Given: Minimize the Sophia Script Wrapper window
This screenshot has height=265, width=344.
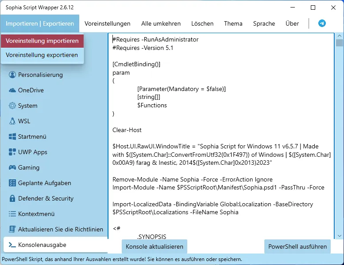Looking at the screenshot, I should [293, 8].
